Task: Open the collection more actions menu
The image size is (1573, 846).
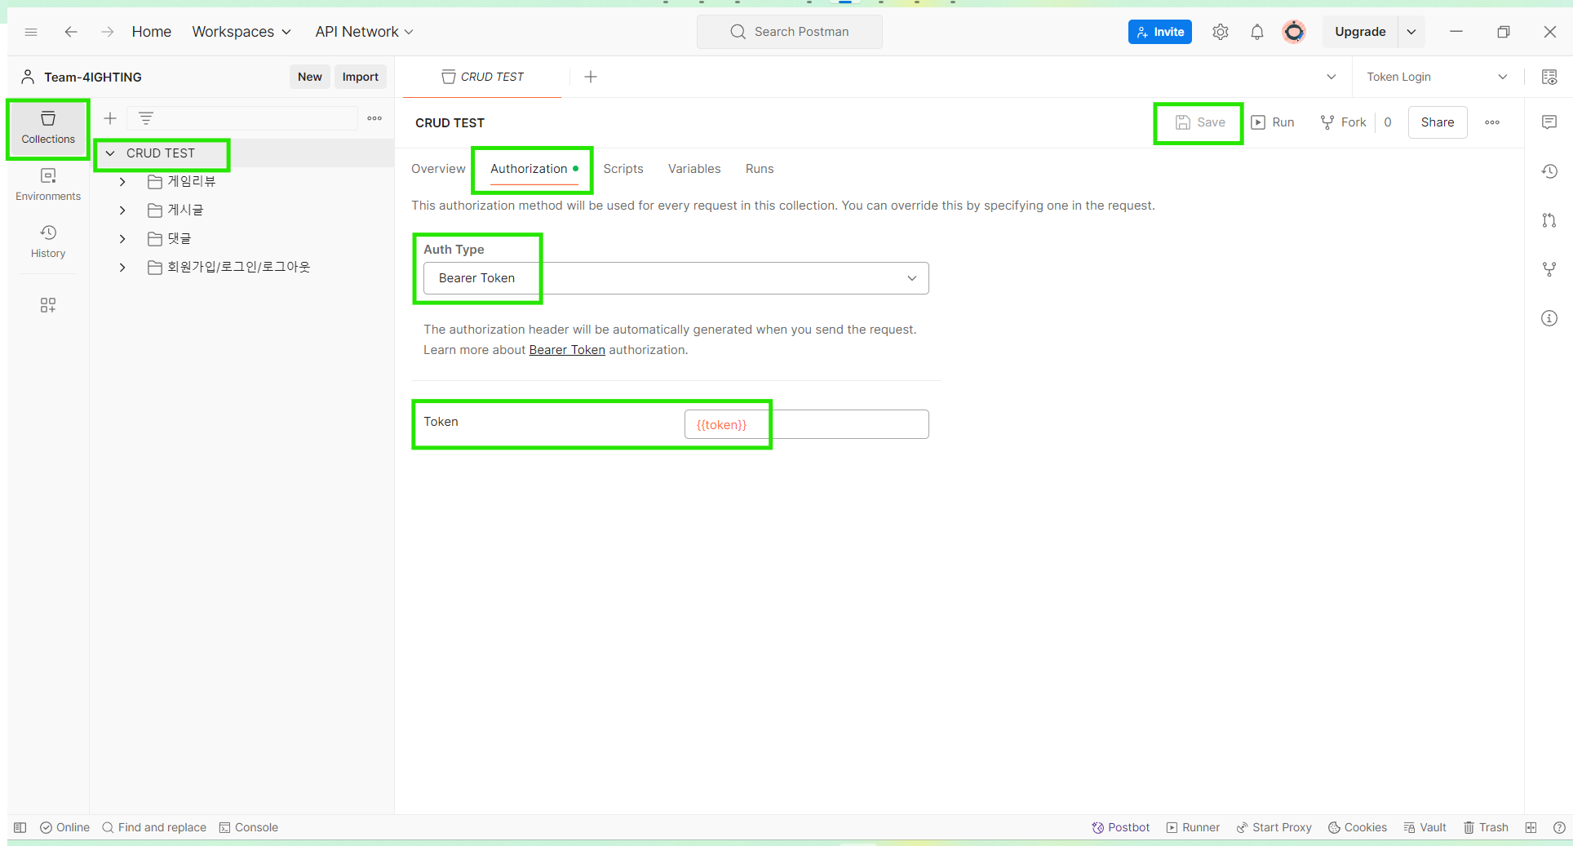Action: (x=1492, y=122)
